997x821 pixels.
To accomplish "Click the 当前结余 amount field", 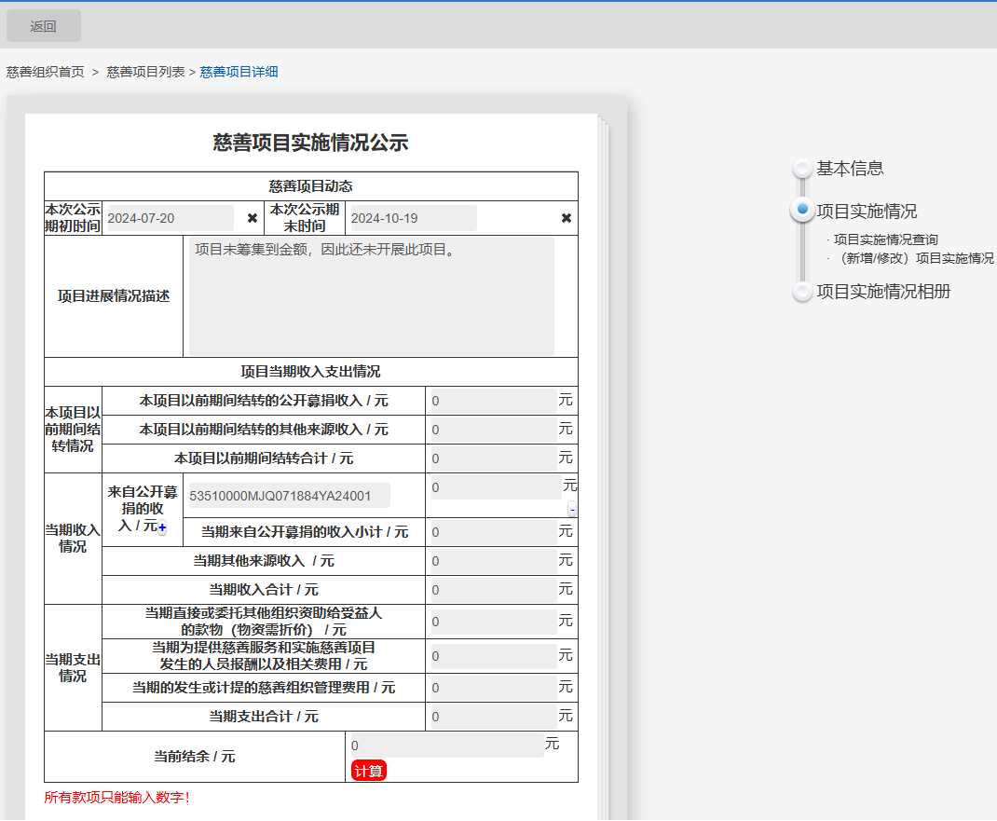I will 444,746.
